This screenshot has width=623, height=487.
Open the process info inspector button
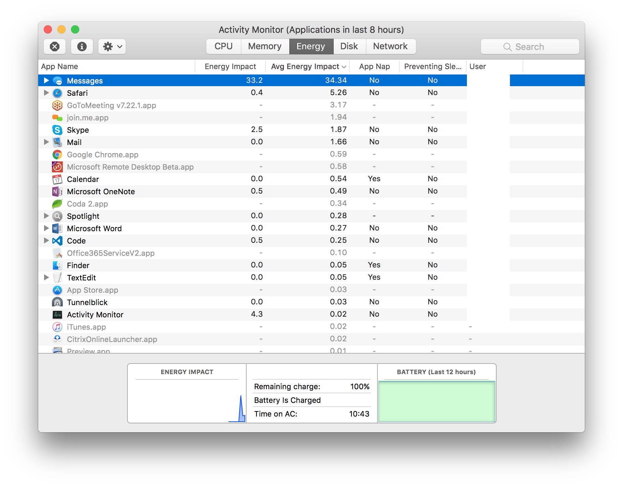82,47
